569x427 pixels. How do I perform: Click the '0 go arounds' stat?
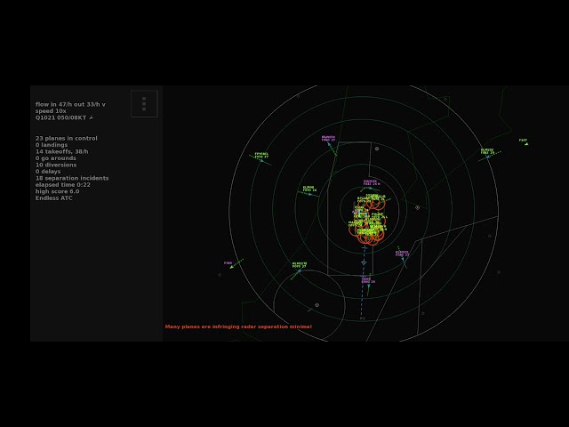coord(56,158)
